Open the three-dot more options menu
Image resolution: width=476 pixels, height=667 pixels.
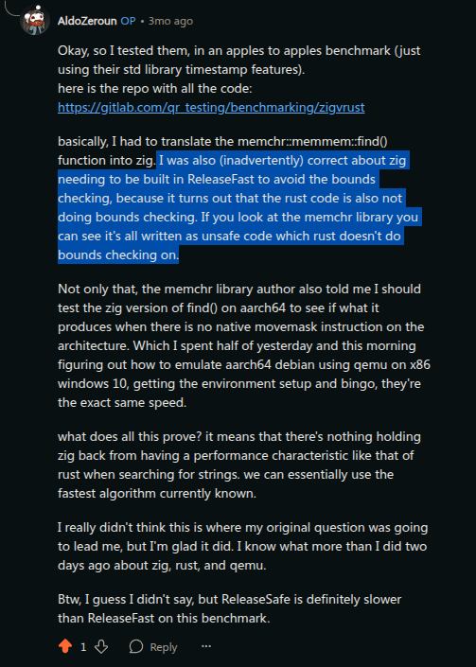(206, 646)
